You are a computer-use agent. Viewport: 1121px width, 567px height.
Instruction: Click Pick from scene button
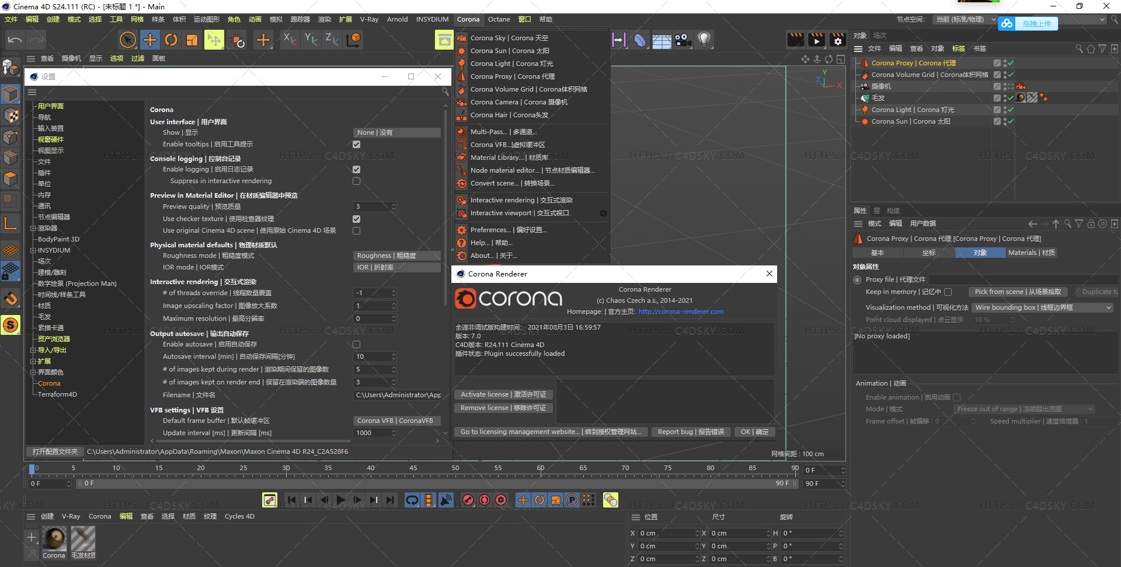(1018, 292)
